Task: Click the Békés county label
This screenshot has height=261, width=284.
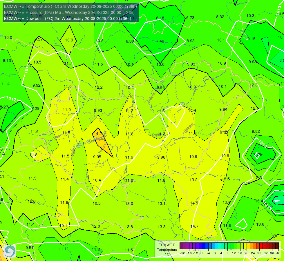Action: [188, 128]
